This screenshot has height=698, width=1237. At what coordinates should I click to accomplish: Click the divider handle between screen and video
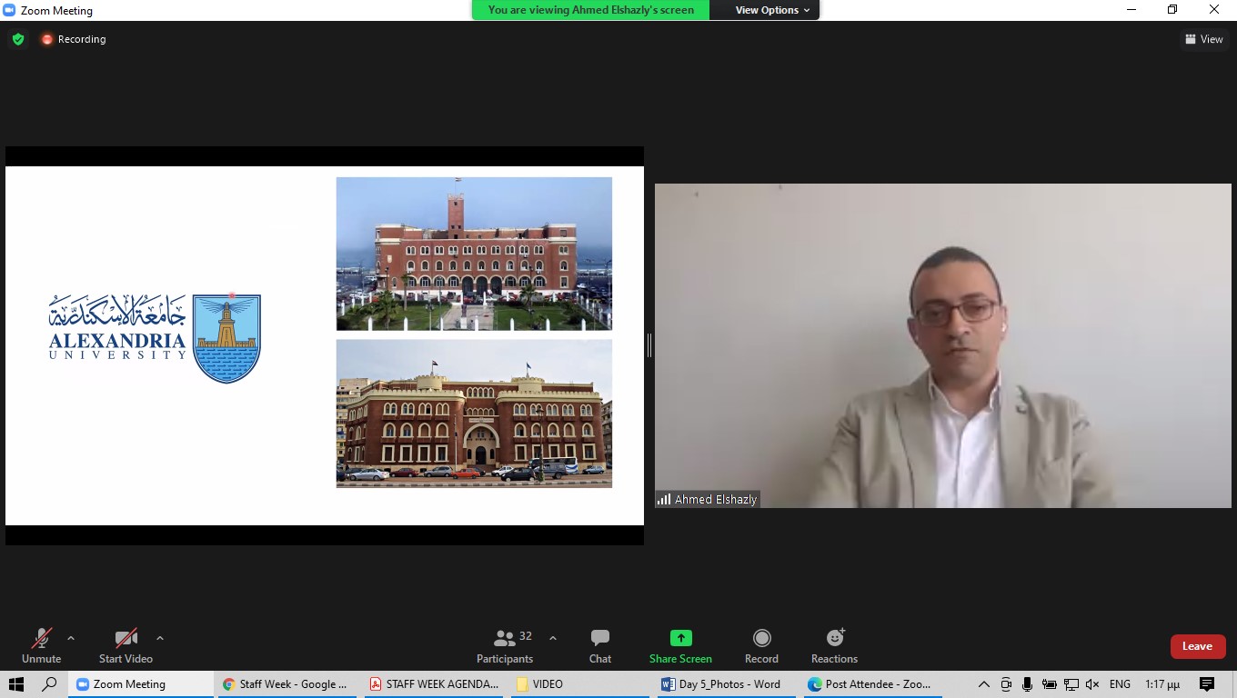point(649,345)
